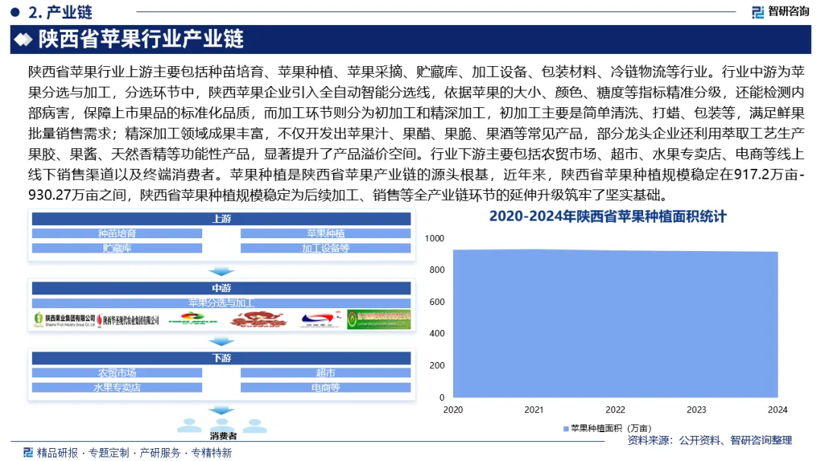The image size is (821, 461).
Task: Click the y-axis label 1000
Action: point(435,238)
